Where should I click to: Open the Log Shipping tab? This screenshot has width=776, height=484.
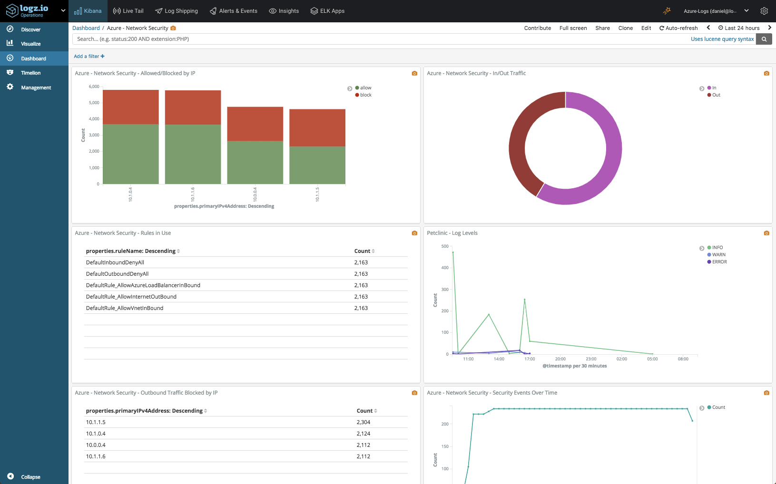(177, 11)
